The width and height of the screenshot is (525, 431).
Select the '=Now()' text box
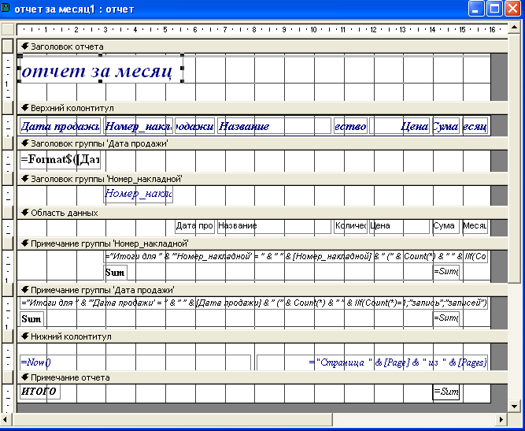pos(135,362)
